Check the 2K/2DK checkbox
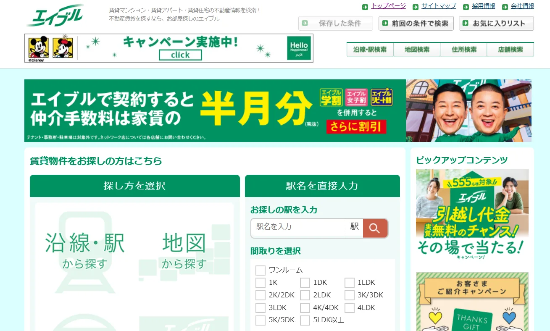The width and height of the screenshot is (550, 331). 261,295
